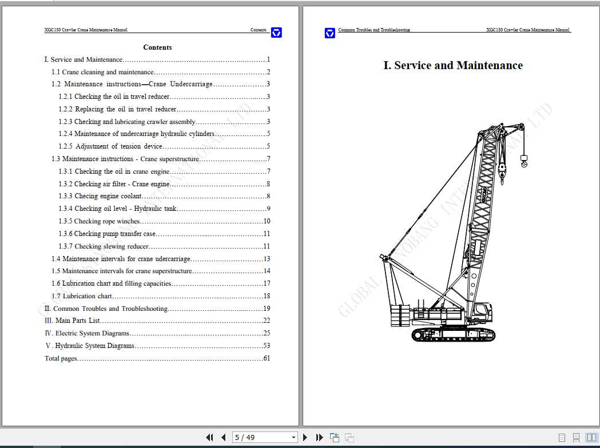The height and width of the screenshot is (448, 600).
Task: Select two-page facing layout
Action: click(x=591, y=438)
